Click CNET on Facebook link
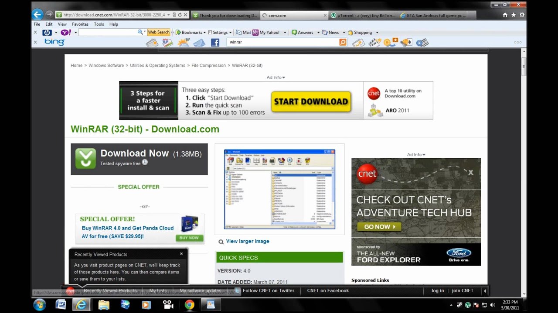558x313 pixels. click(x=328, y=291)
